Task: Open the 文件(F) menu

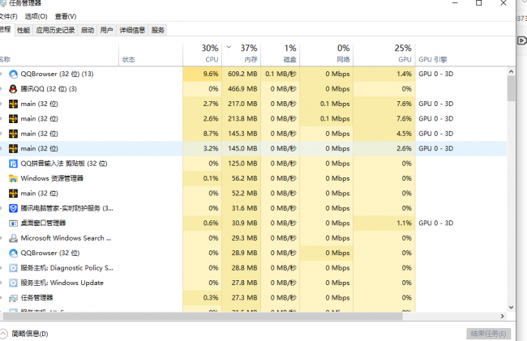Action: point(8,16)
